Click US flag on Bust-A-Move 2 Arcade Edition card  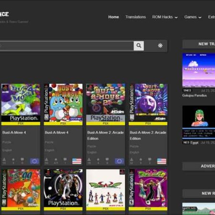click(161, 161)
